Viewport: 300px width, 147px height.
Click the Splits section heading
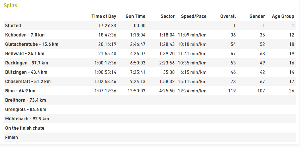tap(10, 5)
